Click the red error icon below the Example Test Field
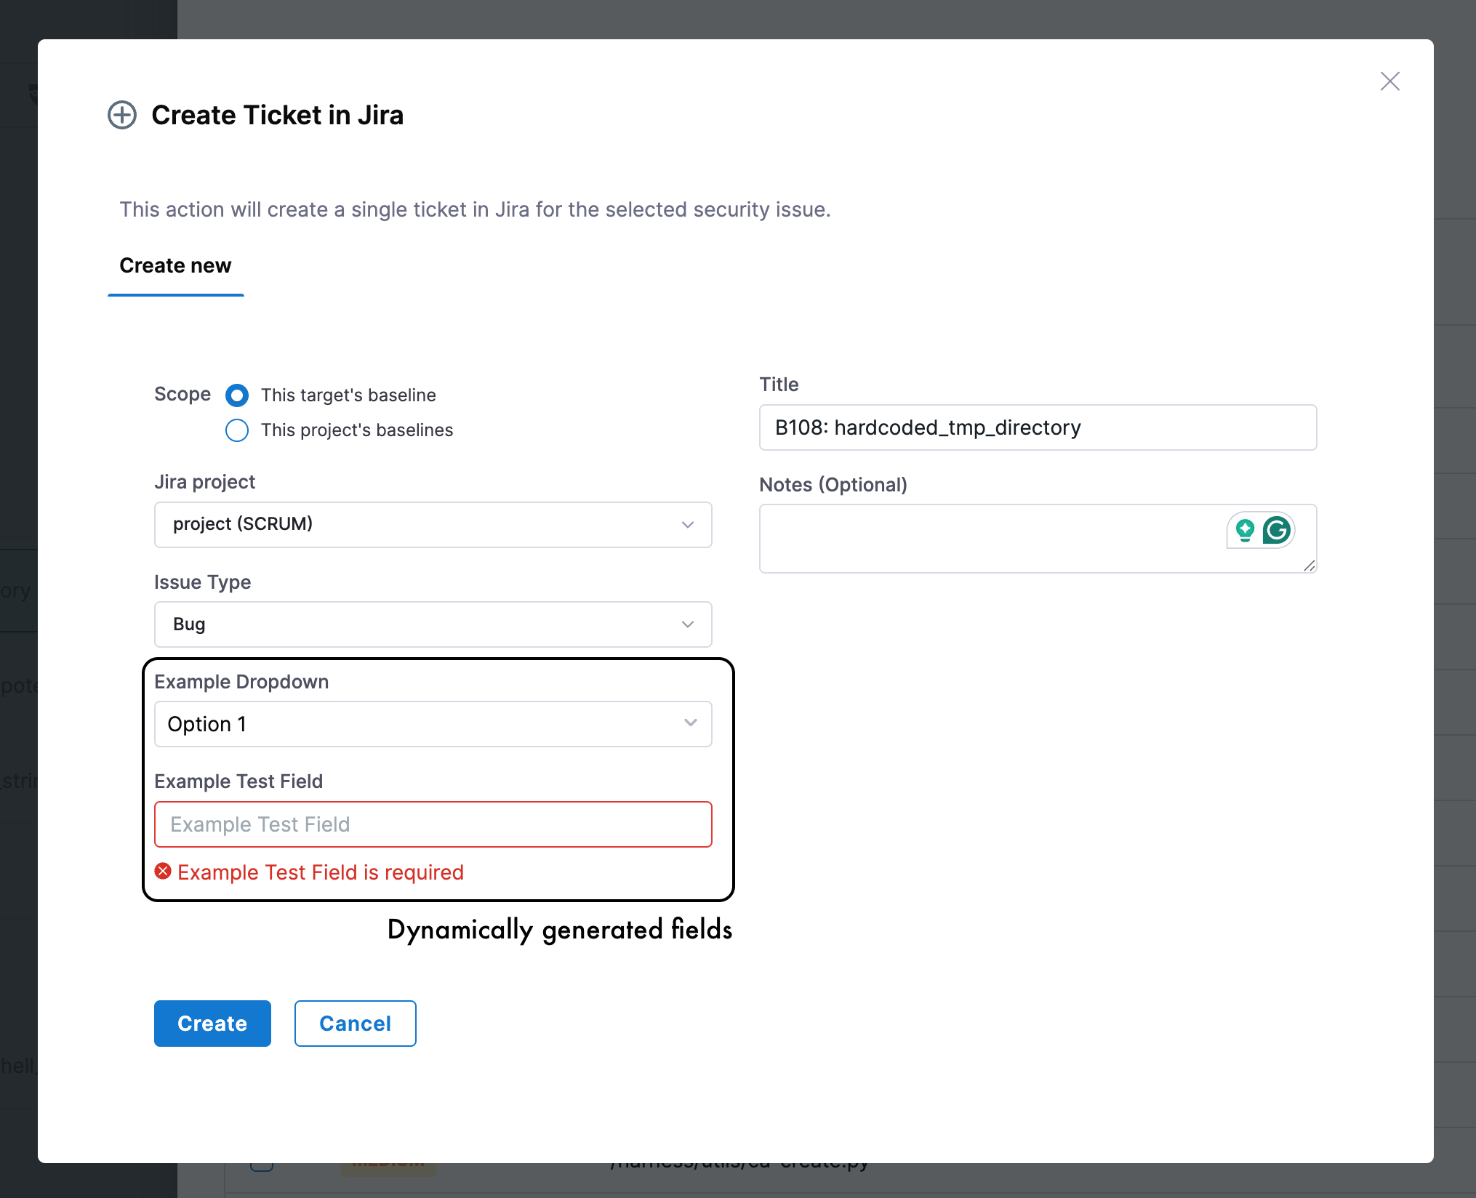The height and width of the screenshot is (1198, 1476). click(164, 871)
